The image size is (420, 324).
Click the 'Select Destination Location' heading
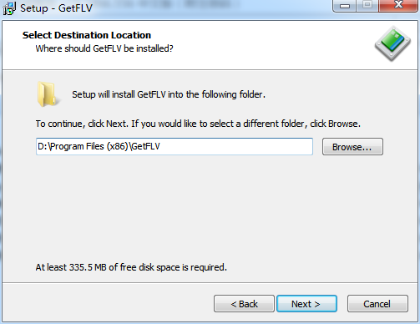87,35
